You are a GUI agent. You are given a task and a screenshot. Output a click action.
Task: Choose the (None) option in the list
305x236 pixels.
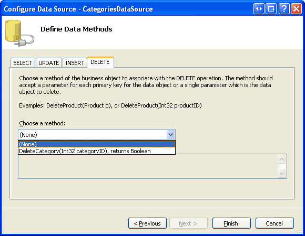point(97,144)
